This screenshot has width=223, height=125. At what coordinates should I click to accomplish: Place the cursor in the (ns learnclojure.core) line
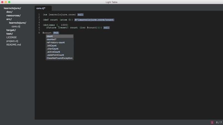pyautogui.click(x=59, y=15)
